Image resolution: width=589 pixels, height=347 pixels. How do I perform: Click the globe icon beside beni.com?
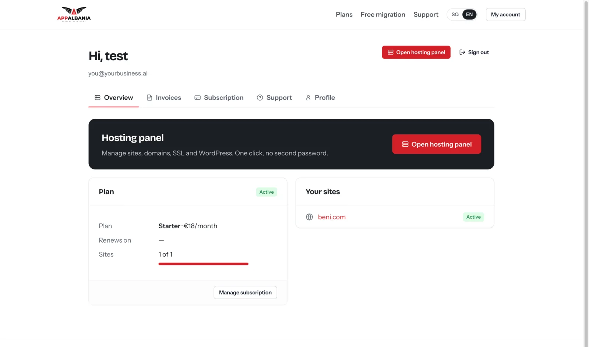(x=309, y=217)
